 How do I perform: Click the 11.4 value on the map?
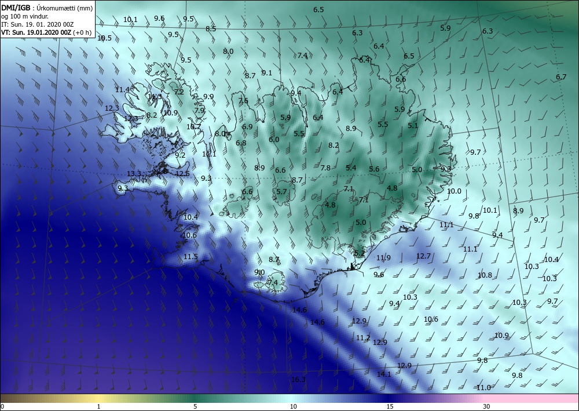pos(122,90)
